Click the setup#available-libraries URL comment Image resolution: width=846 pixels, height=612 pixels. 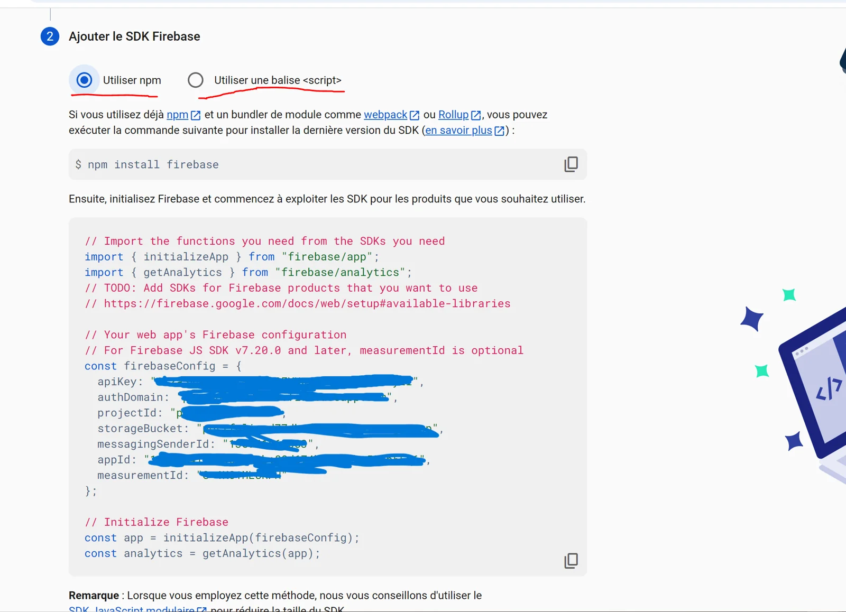298,303
